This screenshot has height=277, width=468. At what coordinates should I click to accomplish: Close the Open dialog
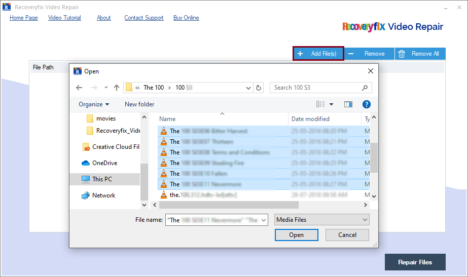371,71
